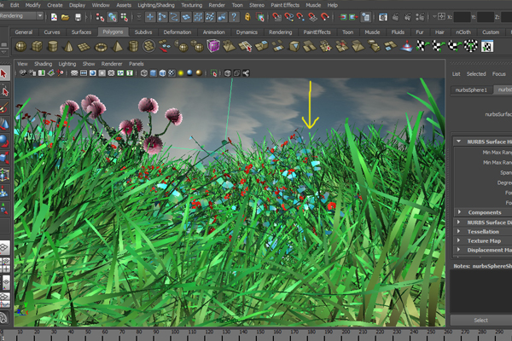Screen dimensions: 512x341
Task: Create a polygon cone from the shelf
Action: (68, 46)
